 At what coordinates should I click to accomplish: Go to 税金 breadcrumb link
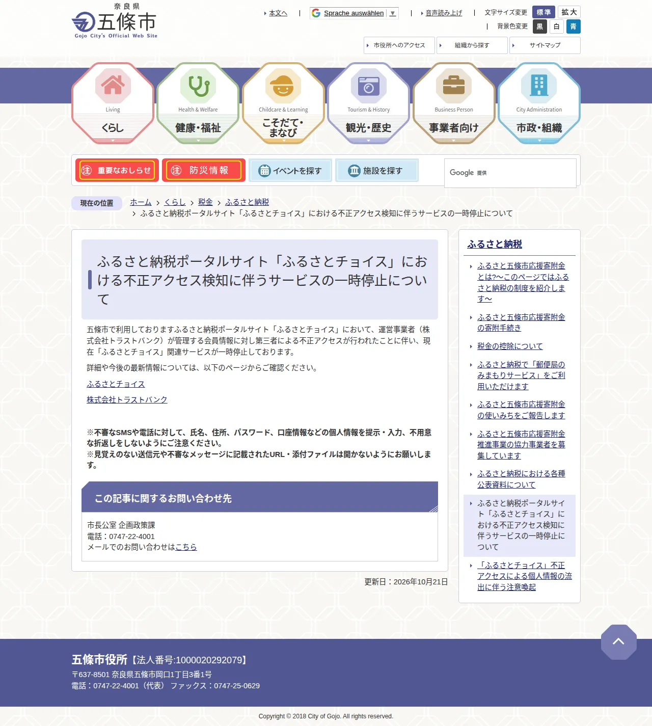coord(205,202)
